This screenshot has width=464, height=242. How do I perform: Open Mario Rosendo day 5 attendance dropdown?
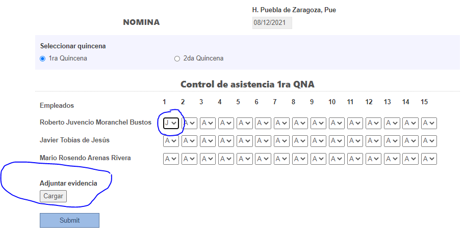pyautogui.click(x=245, y=159)
